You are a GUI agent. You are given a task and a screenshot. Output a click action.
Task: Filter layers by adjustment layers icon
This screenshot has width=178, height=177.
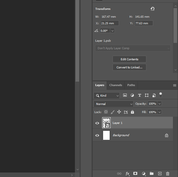click(132, 95)
